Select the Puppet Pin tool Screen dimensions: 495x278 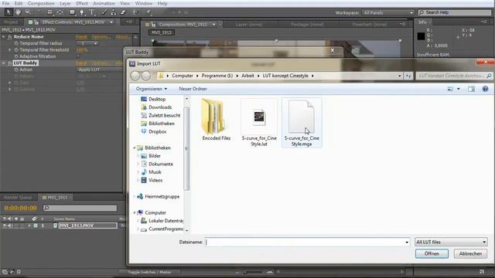pyautogui.click(x=148, y=12)
